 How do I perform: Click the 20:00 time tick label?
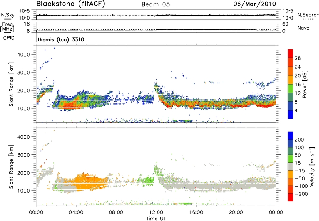tap(236, 213)
